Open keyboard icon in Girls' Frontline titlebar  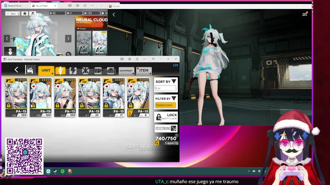[122, 59]
